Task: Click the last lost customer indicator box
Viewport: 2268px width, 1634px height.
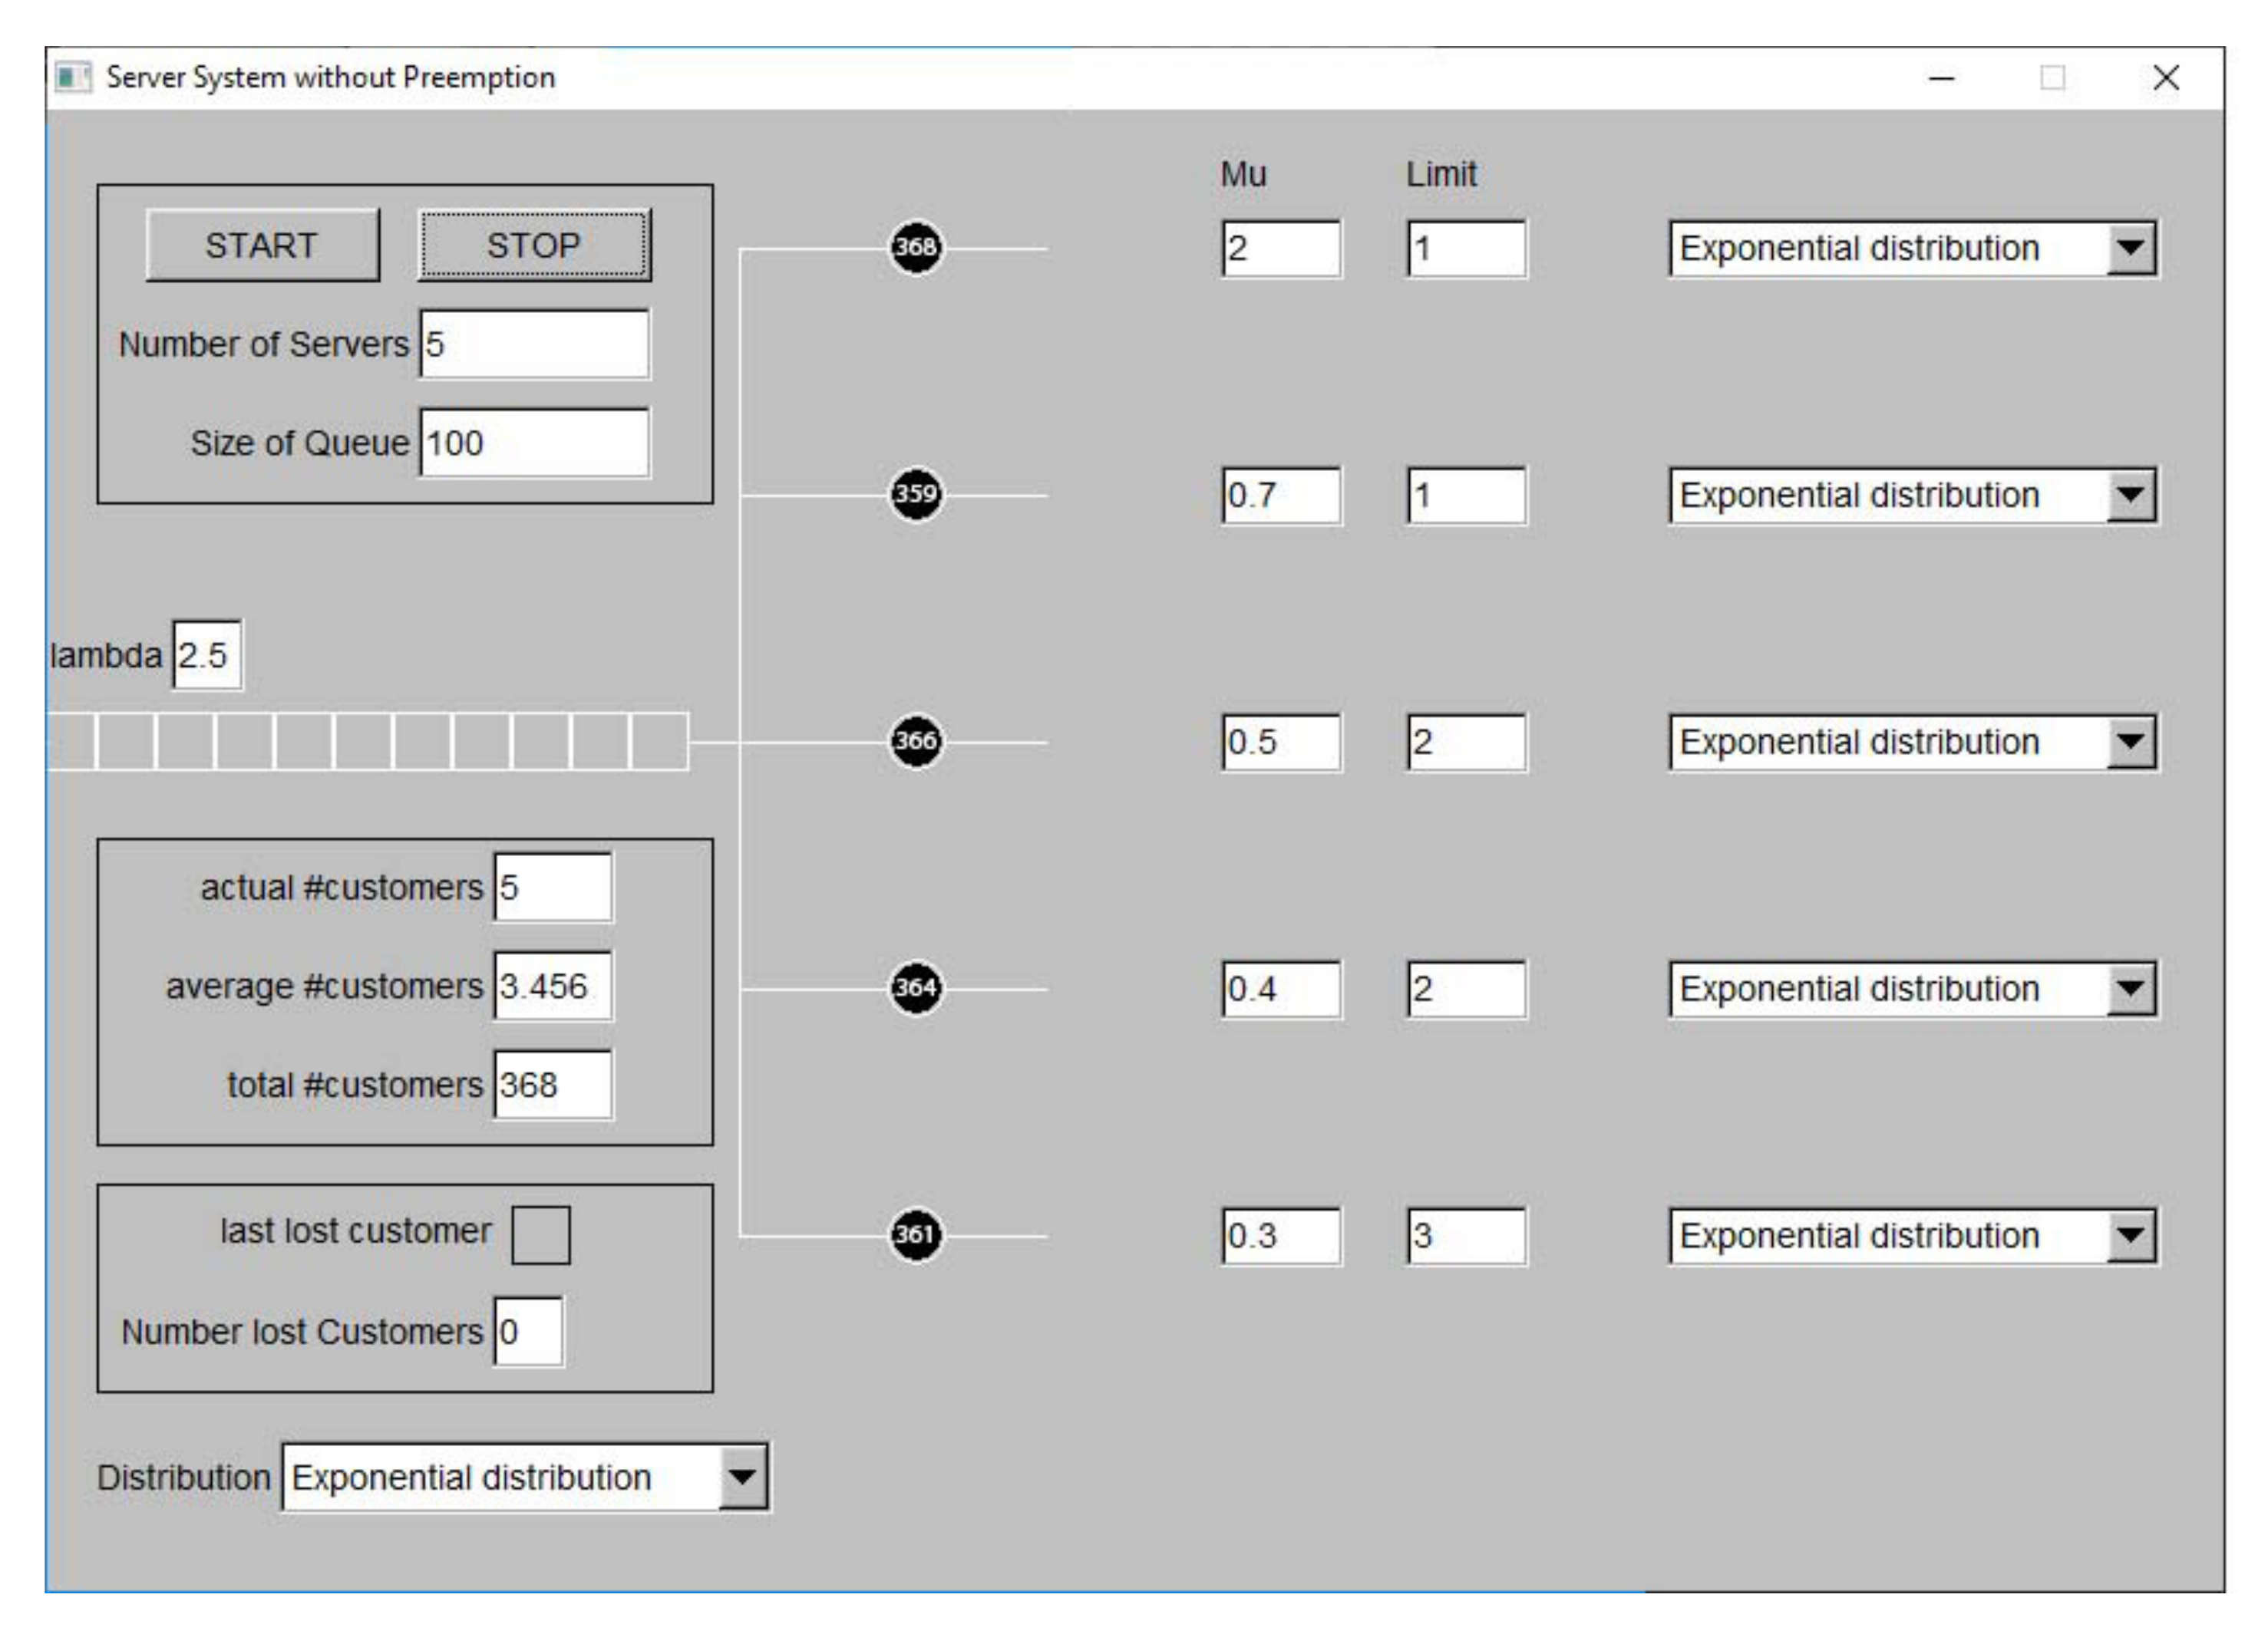Action: pyautogui.click(x=540, y=1234)
